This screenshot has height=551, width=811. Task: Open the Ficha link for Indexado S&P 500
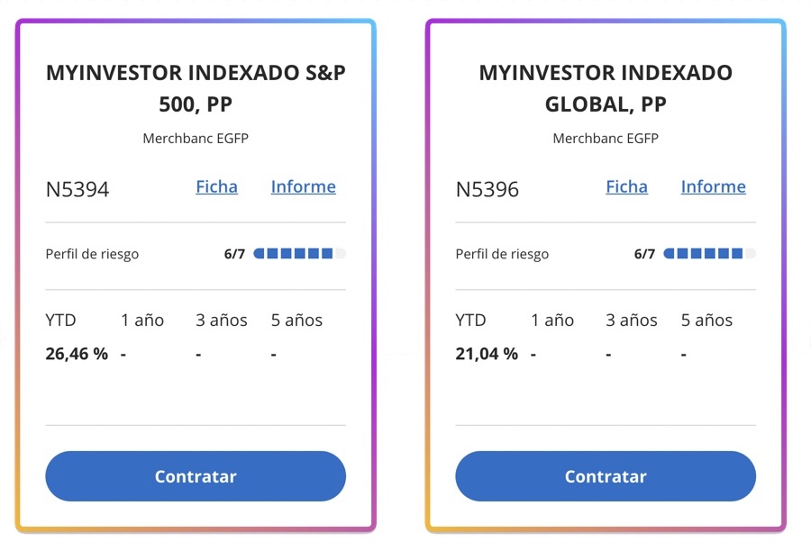click(216, 186)
